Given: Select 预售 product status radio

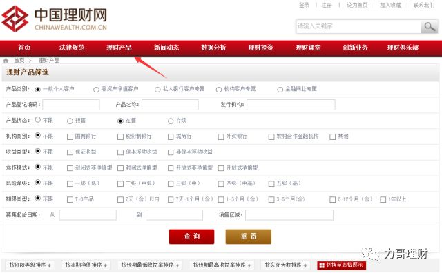Looking at the screenshot, I should pos(70,121).
